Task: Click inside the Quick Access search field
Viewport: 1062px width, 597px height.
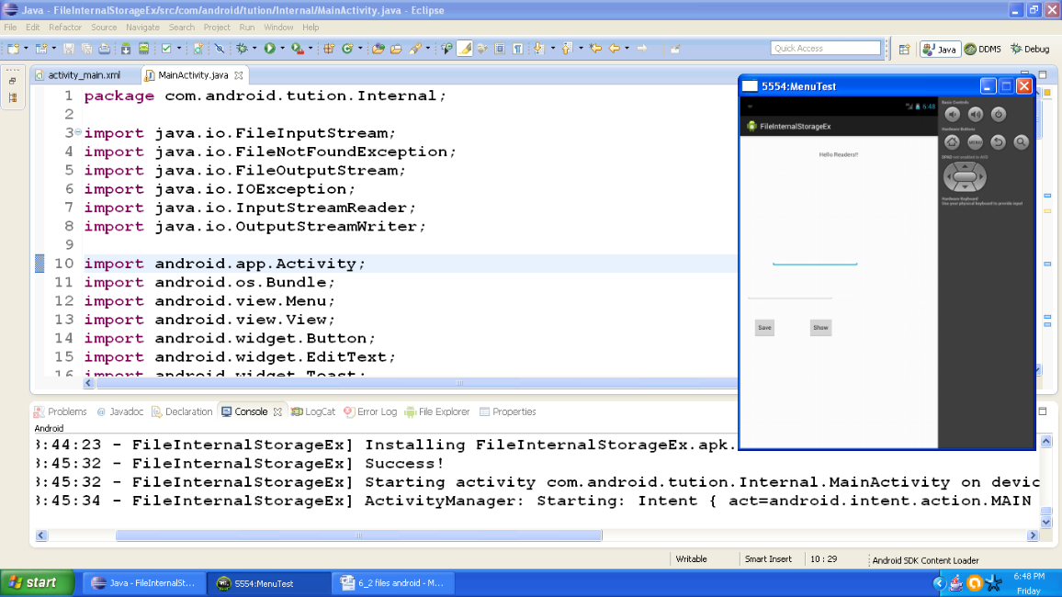Action: click(825, 47)
